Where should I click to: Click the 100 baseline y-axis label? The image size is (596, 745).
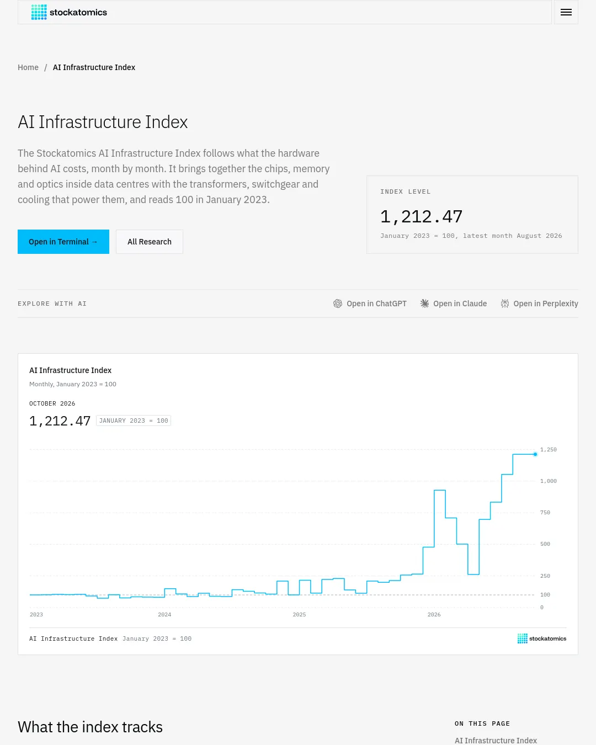click(545, 595)
